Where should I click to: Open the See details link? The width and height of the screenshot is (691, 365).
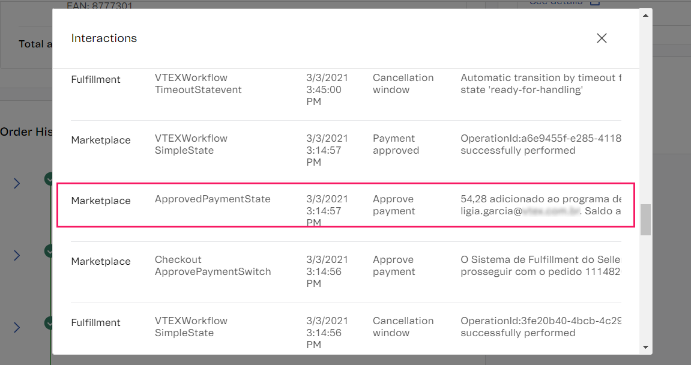(x=555, y=3)
